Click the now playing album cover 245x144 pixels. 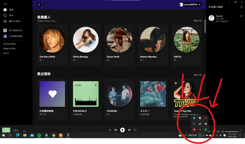6,130
